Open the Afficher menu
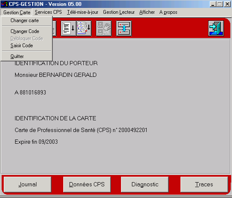 [x=147, y=12]
